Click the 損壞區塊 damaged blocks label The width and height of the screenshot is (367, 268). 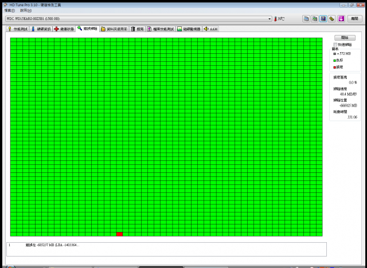(340, 77)
